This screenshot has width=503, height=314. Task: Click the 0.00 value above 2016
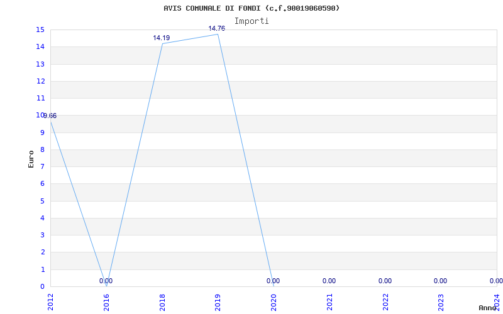click(106, 281)
